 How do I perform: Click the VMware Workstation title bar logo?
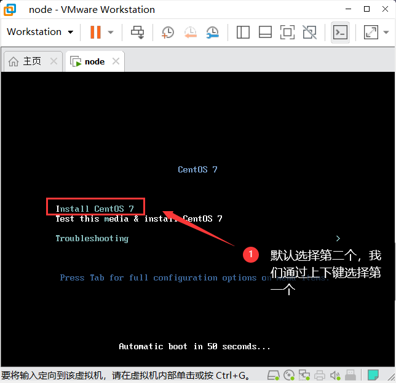[x=10, y=10]
